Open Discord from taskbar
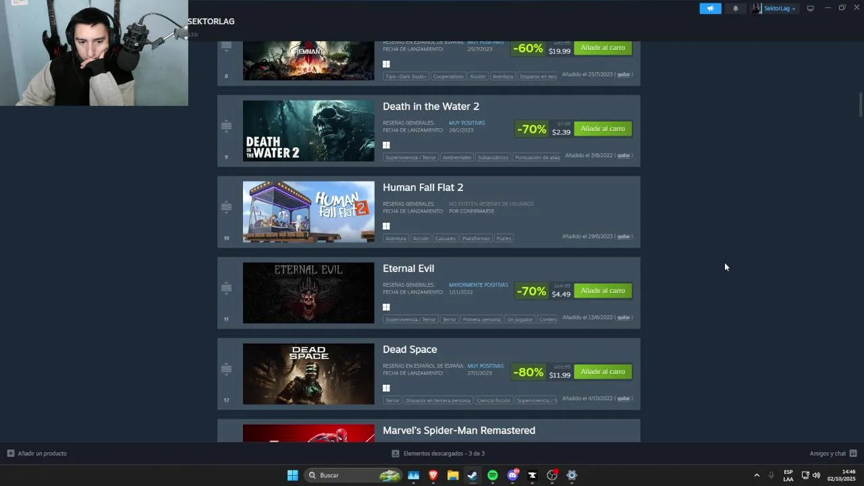864x486 pixels. [x=512, y=475]
